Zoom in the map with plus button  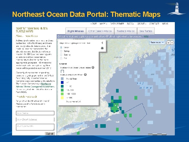168,43
